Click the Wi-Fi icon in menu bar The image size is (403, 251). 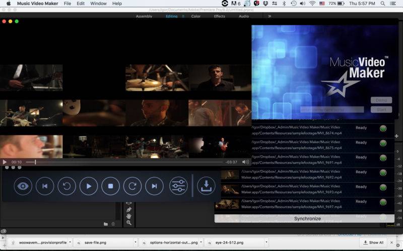click(x=312, y=4)
